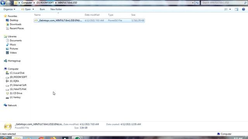Open the Downloads folder in sidebar
The width and height of the screenshot is (248, 139).
(x=15, y=24)
